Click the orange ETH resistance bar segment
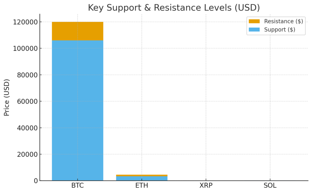Viewport: 312px width, 193px height. tap(142, 175)
